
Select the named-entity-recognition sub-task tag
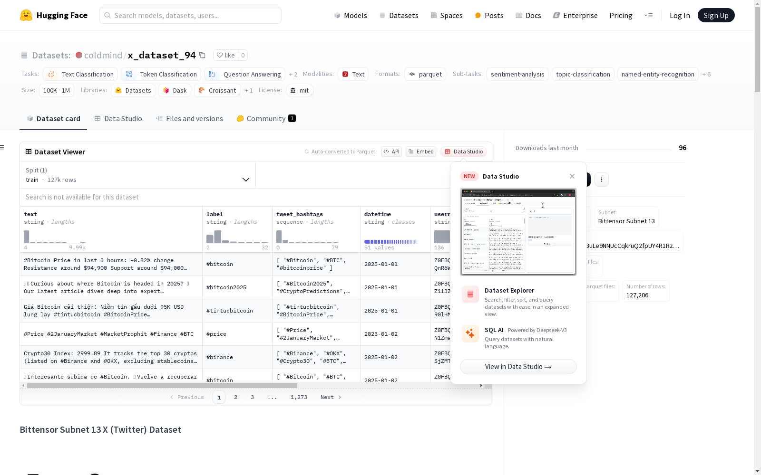(658, 74)
